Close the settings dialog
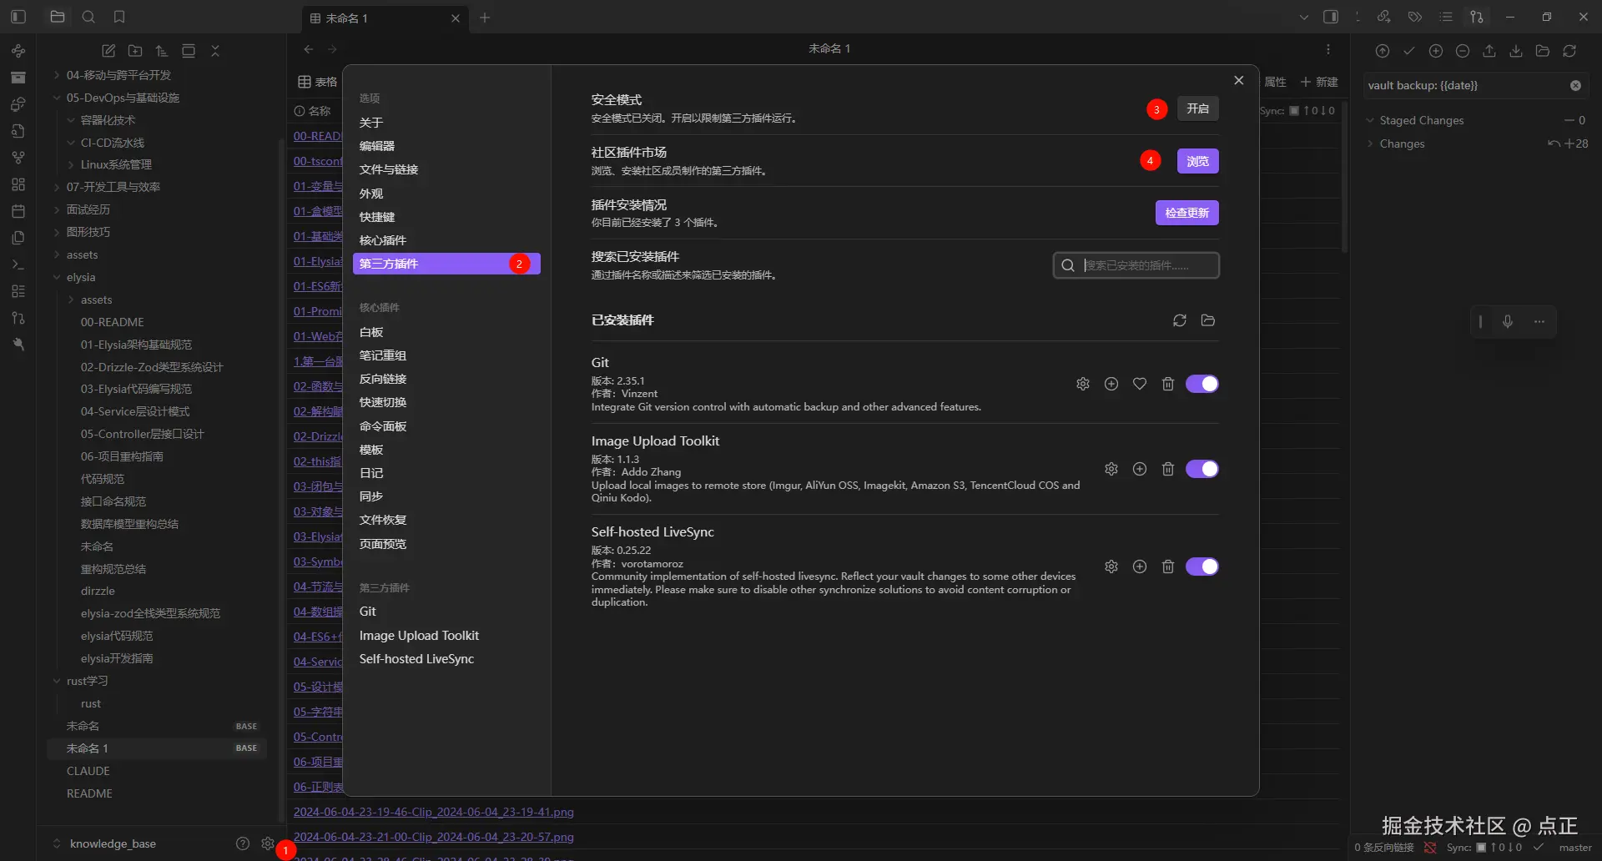The height and width of the screenshot is (861, 1602). coord(1239,80)
